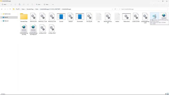Go up one folder level
The width and height of the screenshot is (169, 95).
[x=10, y=9]
